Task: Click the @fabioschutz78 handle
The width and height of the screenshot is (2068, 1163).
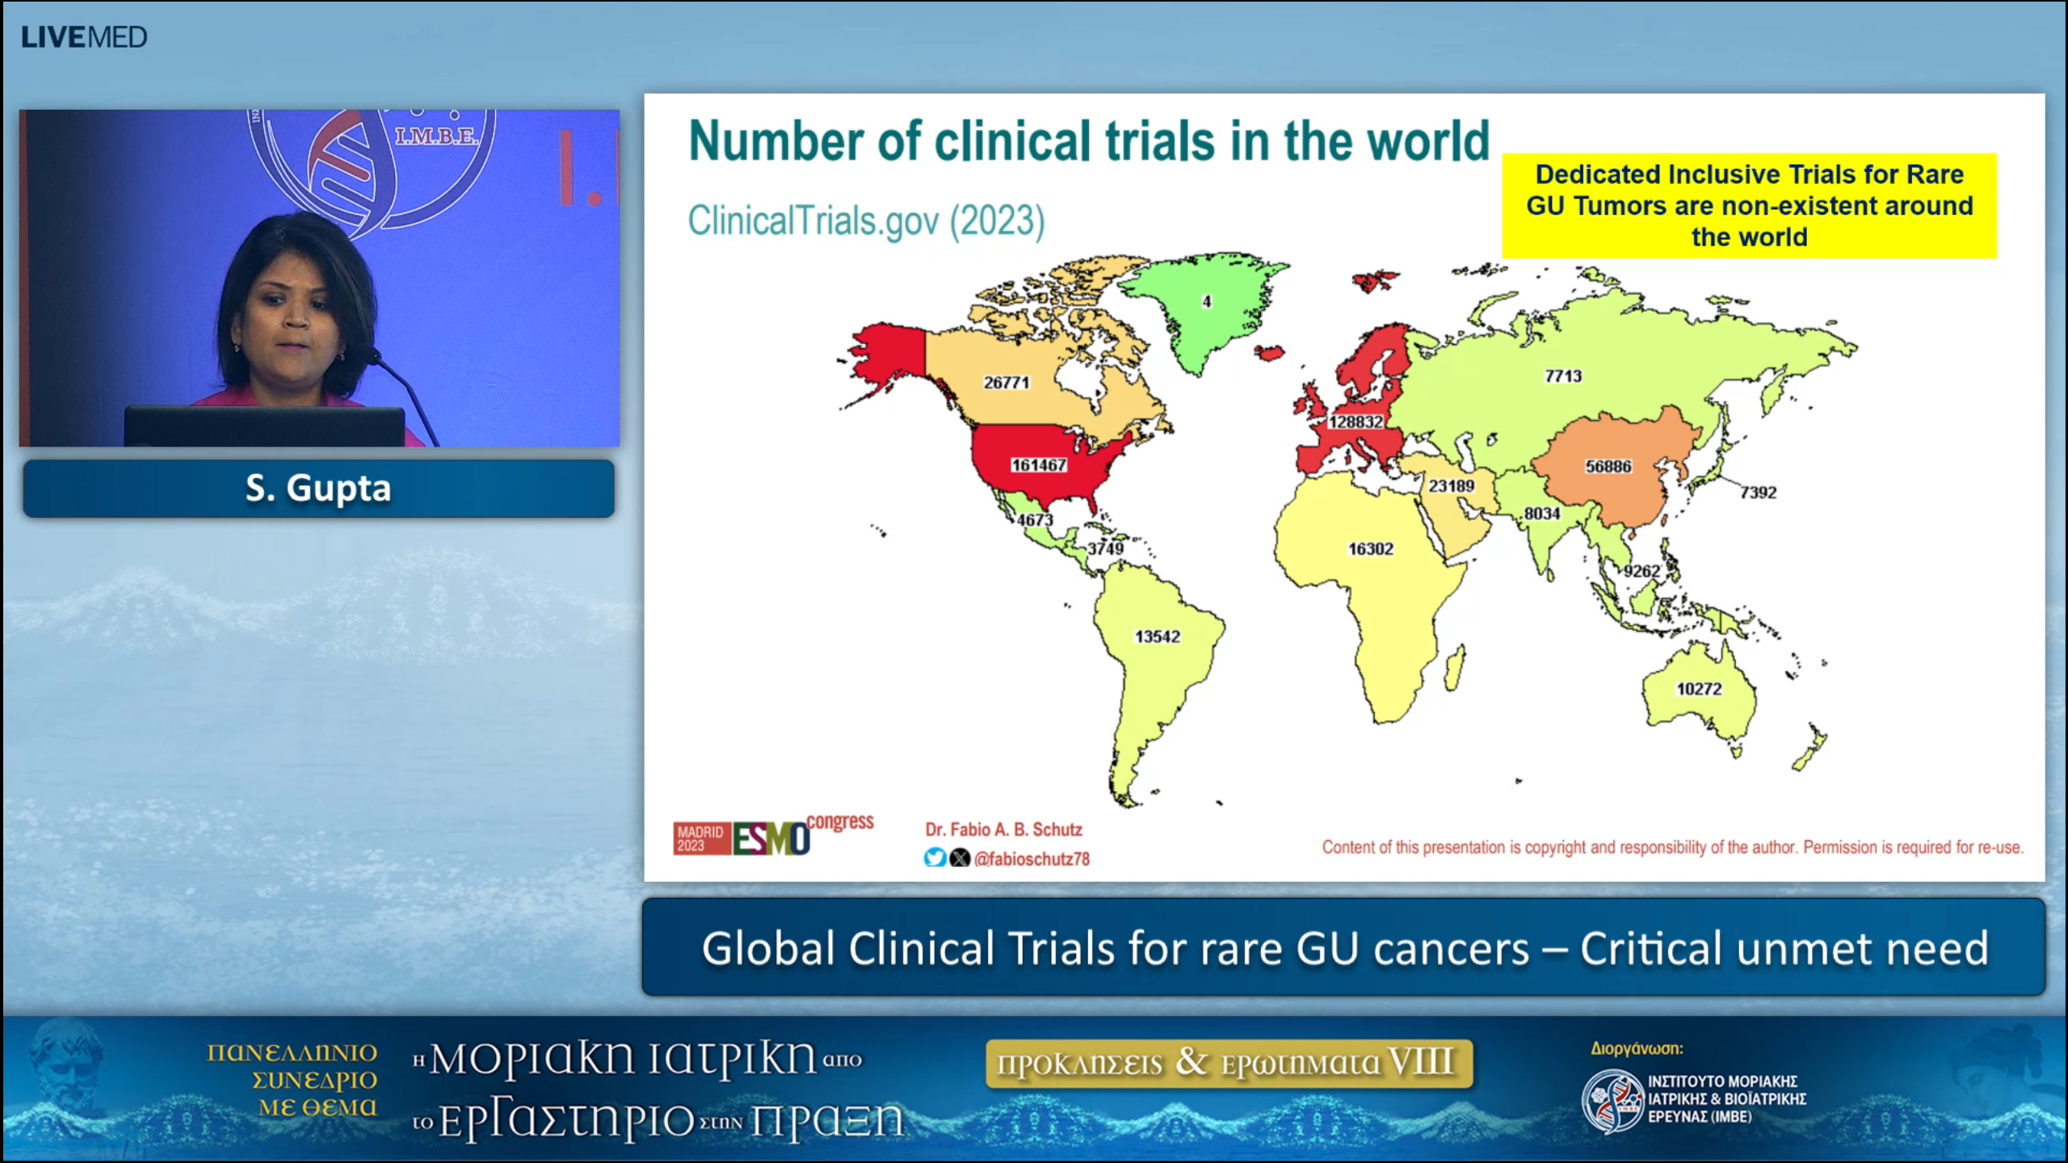Action: pyautogui.click(x=1032, y=859)
